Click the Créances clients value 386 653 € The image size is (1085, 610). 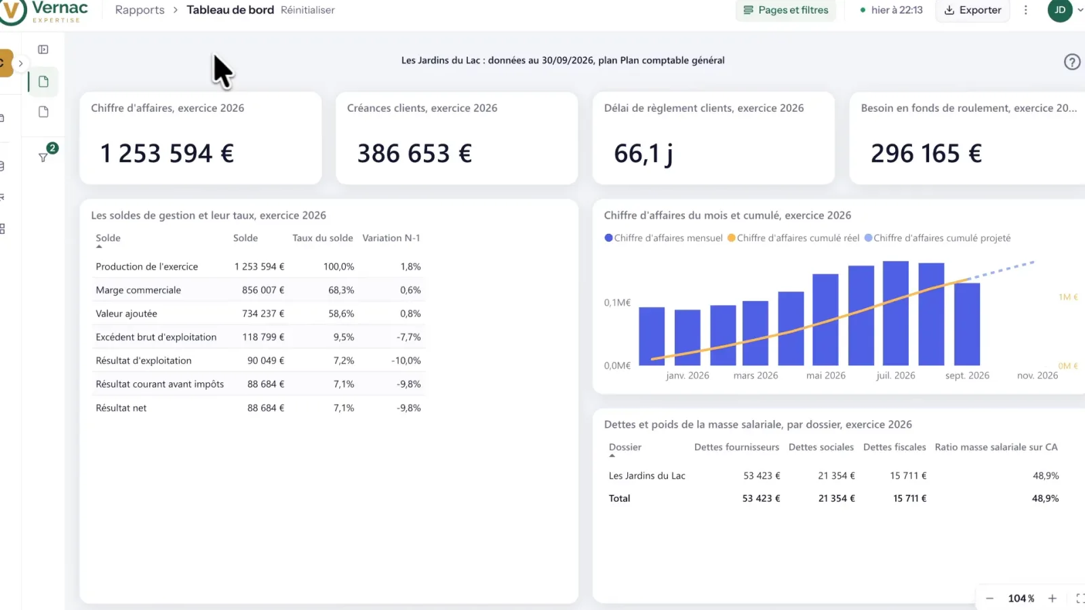(x=414, y=154)
